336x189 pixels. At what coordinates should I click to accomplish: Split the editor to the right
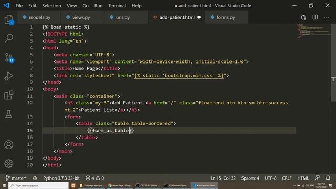coord(315,17)
